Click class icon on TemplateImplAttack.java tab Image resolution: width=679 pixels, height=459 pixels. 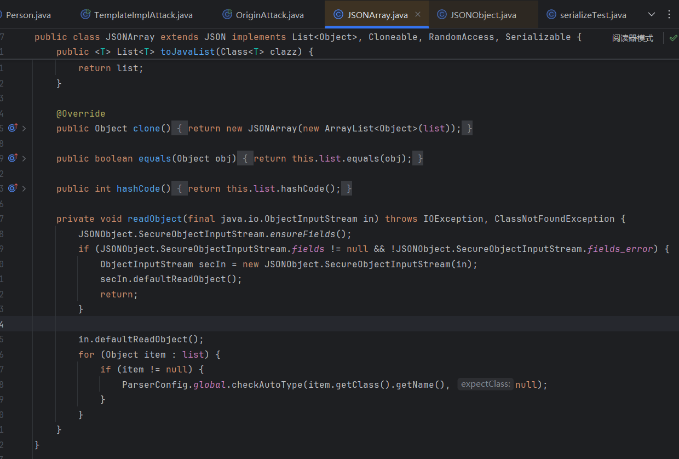coord(85,15)
